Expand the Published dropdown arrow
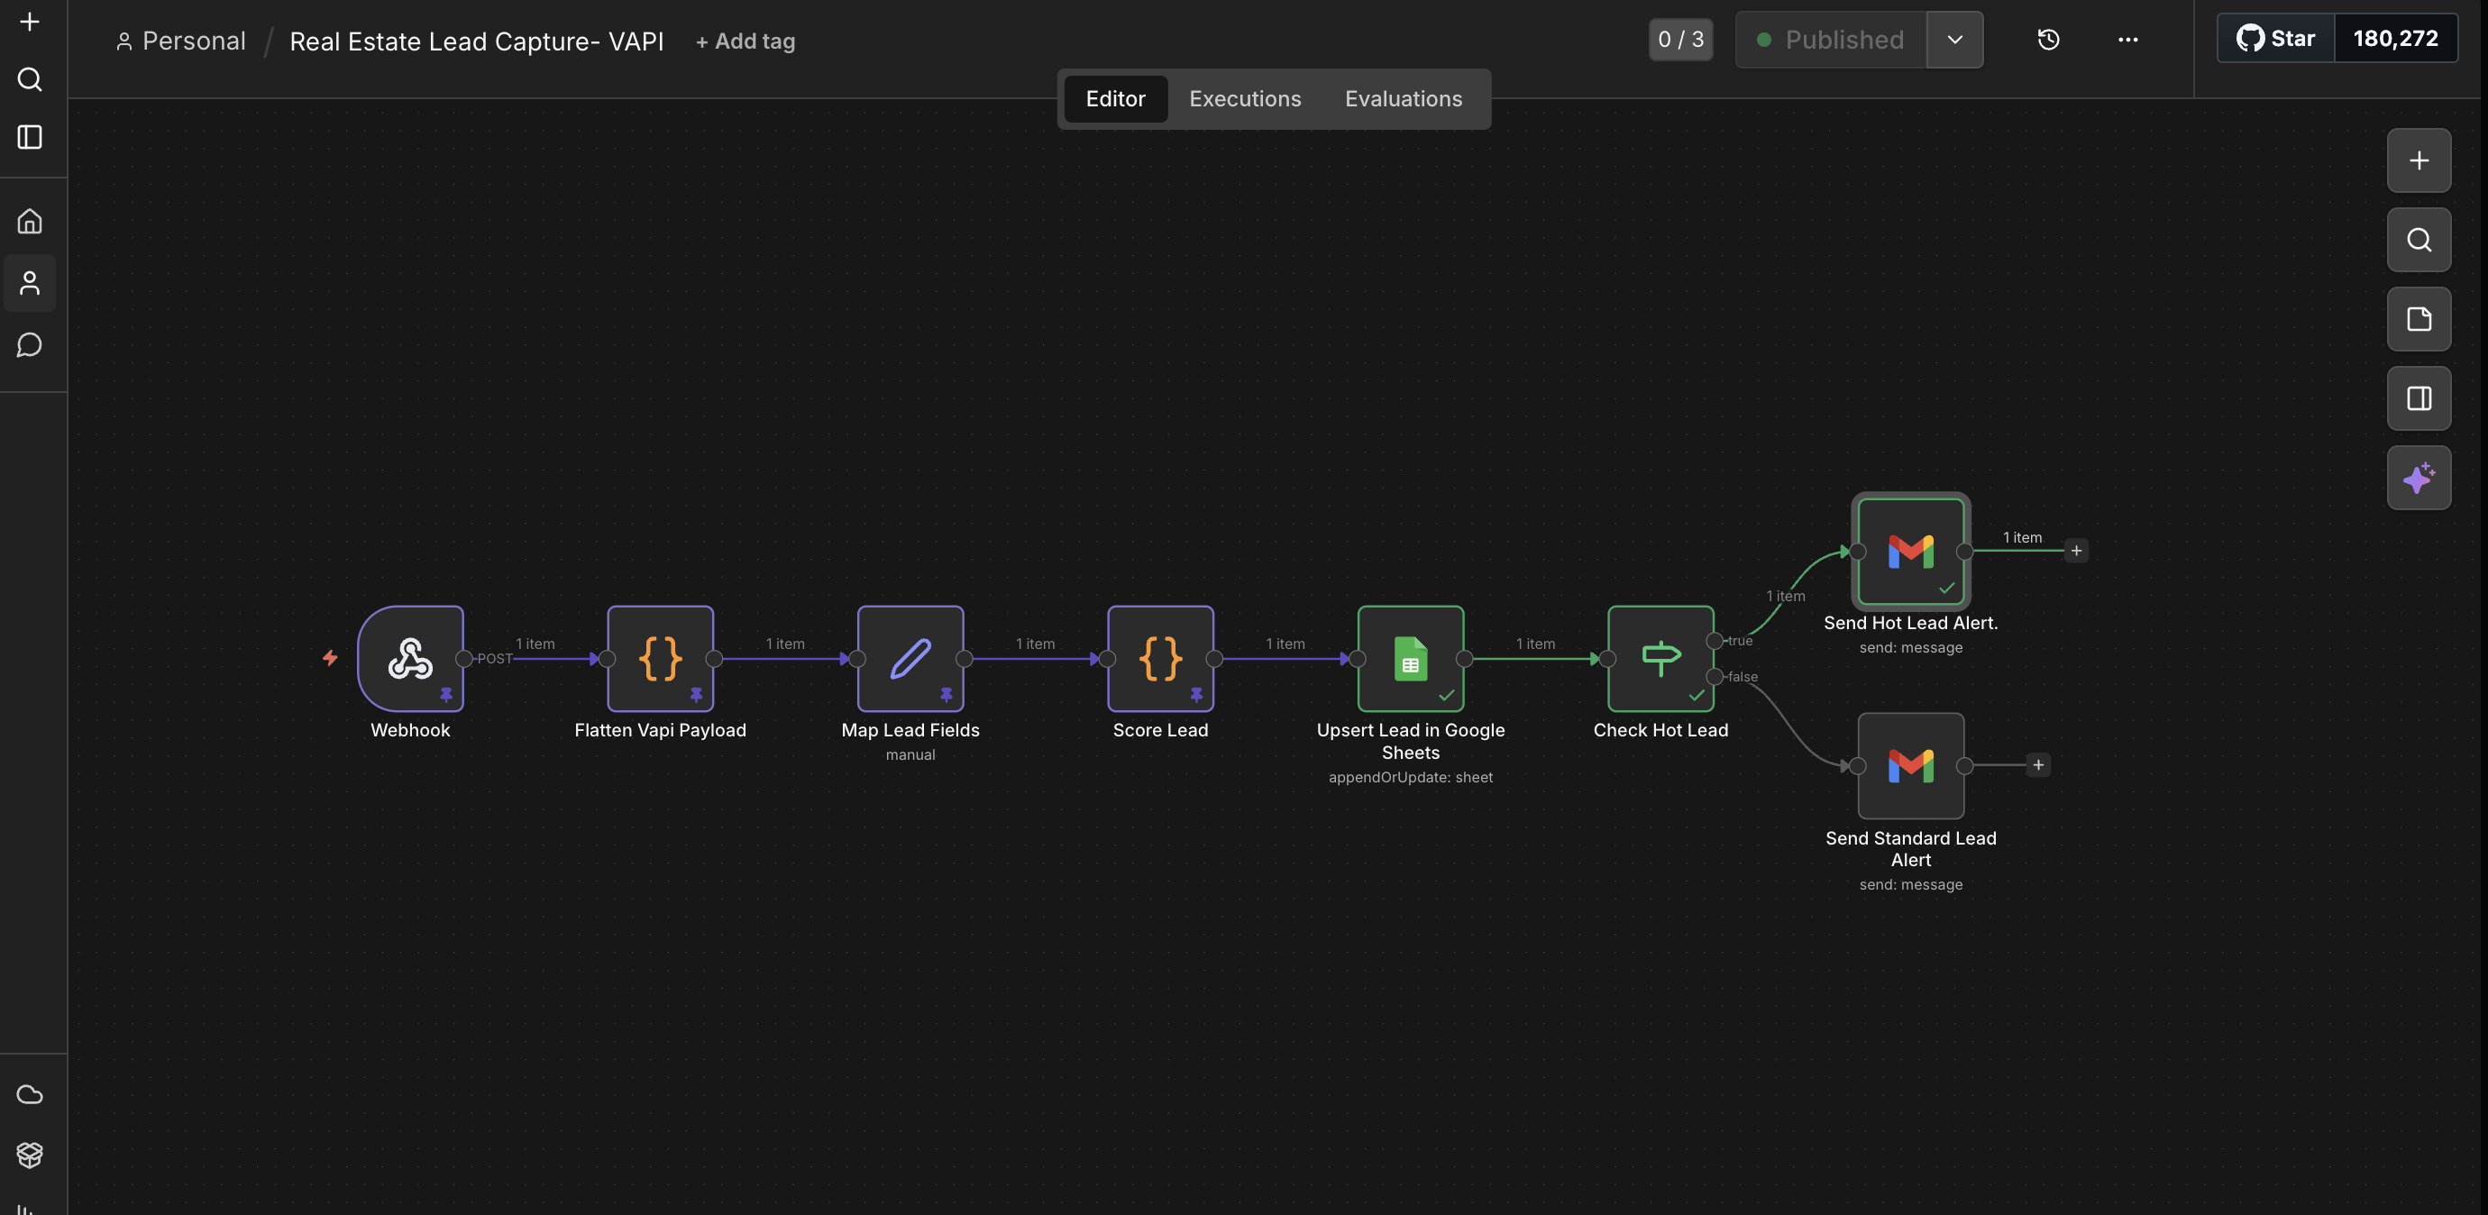The width and height of the screenshot is (2488, 1215). (1955, 40)
